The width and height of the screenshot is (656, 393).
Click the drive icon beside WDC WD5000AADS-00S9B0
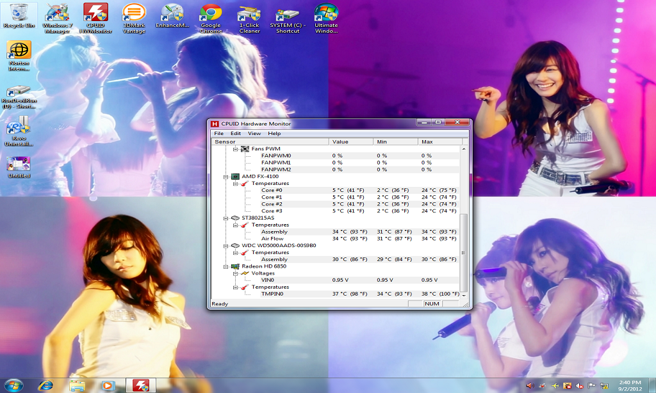pyautogui.click(x=235, y=245)
